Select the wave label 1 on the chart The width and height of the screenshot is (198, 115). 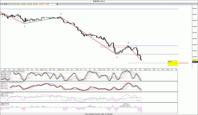(25, 27)
